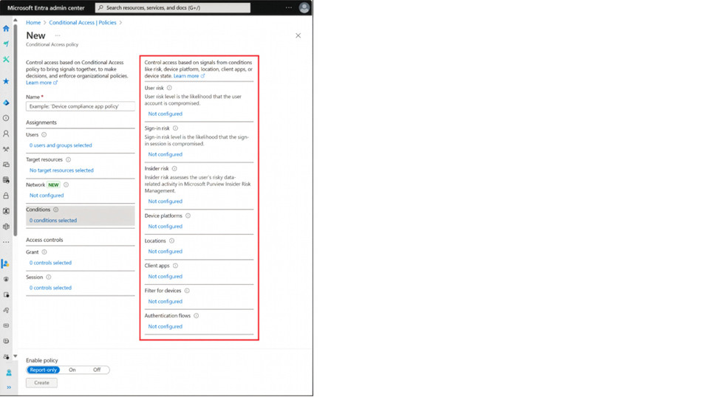Click the info icon next to Locations
This screenshot has width=724, height=397.
click(x=171, y=241)
